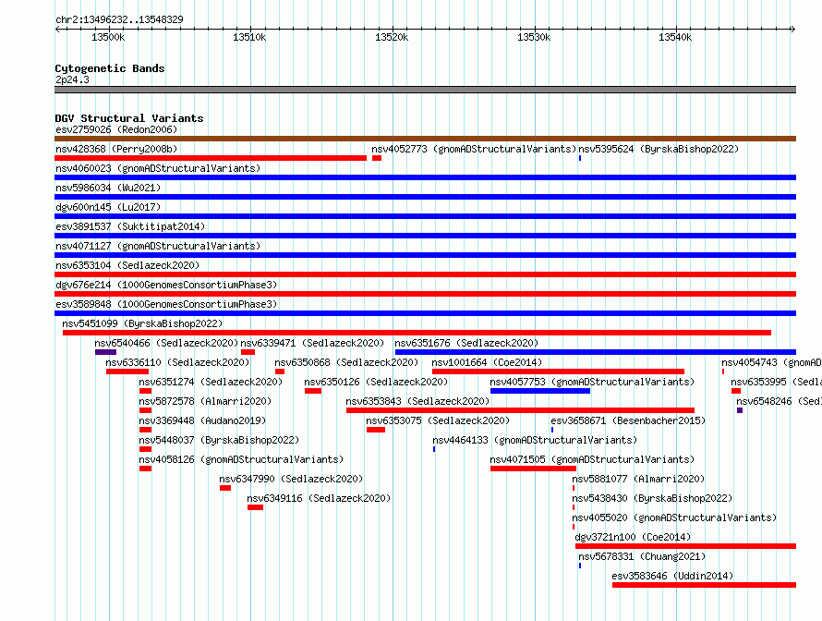Open nsv6353075 (Sedlazeck2020) variant
822x621 pixels.
coord(438,420)
